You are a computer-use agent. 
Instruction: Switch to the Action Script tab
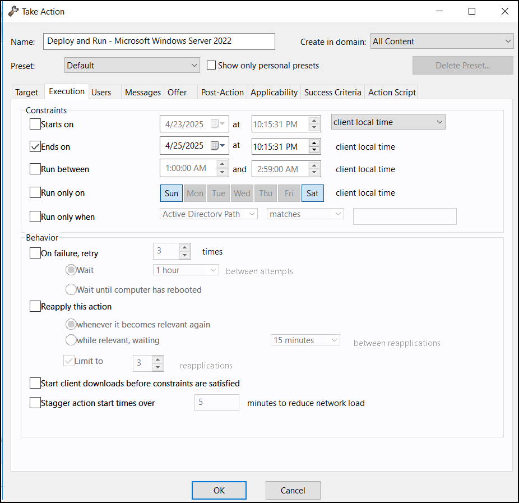[391, 92]
